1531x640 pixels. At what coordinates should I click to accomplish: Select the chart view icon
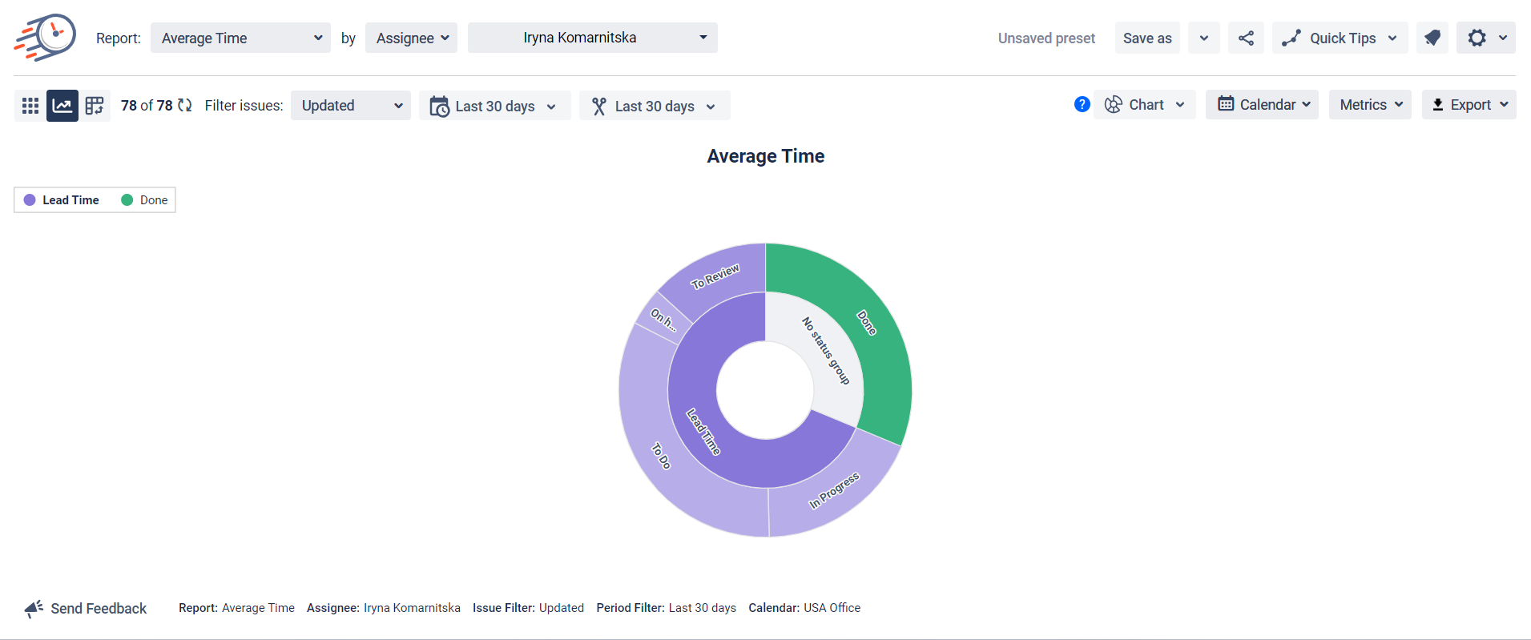point(62,106)
